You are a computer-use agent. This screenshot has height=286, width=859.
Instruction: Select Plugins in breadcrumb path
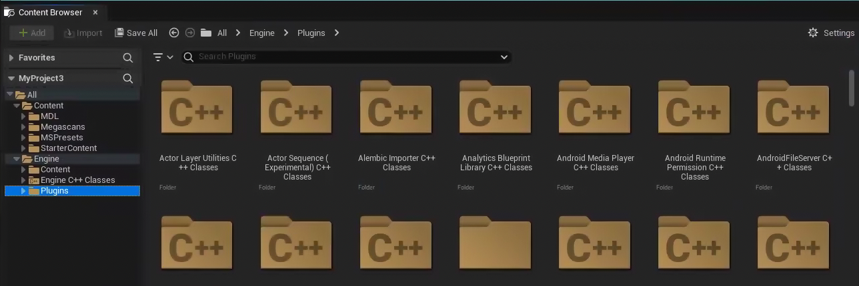pyautogui.click(x=311, y=33)
